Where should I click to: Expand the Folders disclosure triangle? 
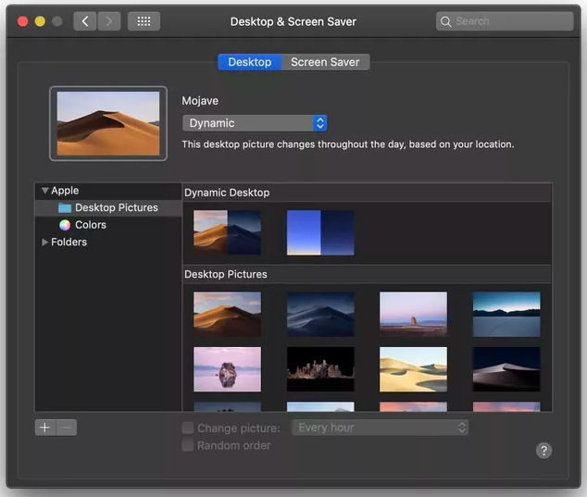[44, 242]
